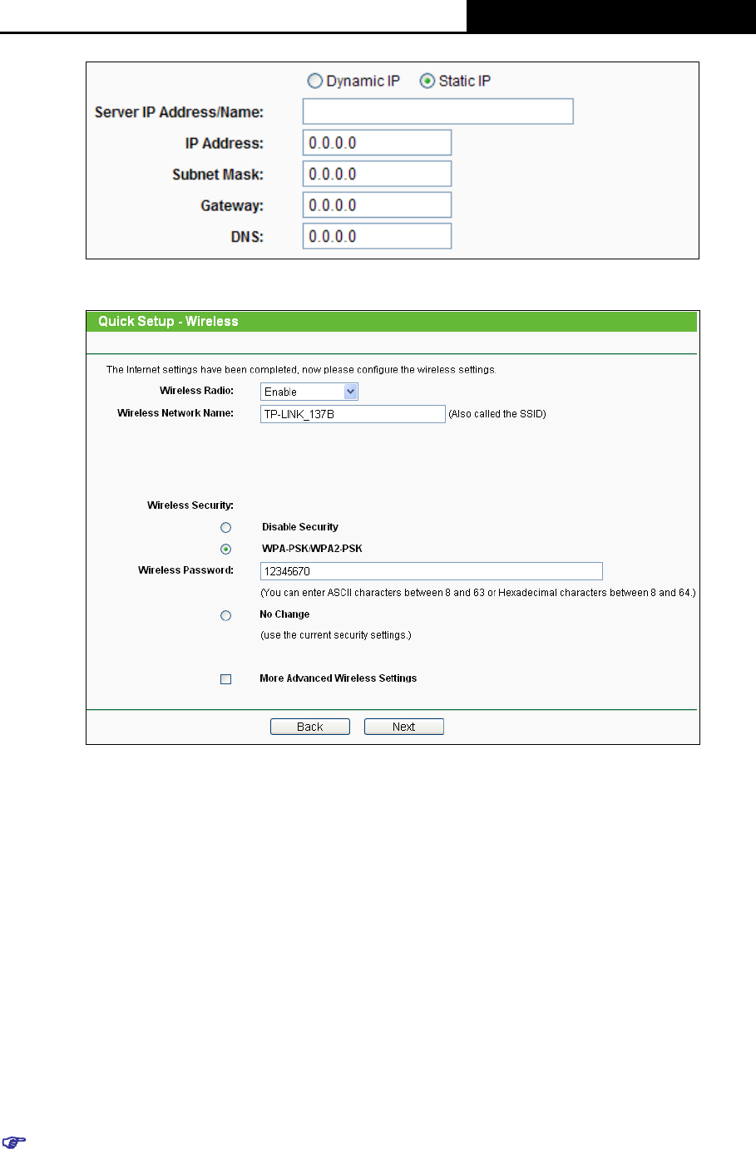Click the pointing hand note icon
Screen dimensions: 756x1149
click(x=14, y=1142)
